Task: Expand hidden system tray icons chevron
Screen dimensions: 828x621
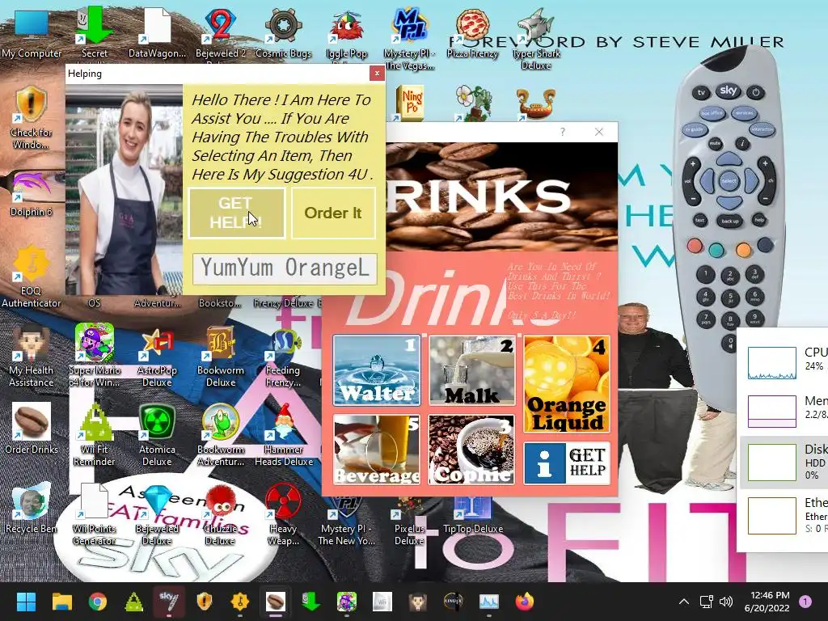Action: click(684, 602)
